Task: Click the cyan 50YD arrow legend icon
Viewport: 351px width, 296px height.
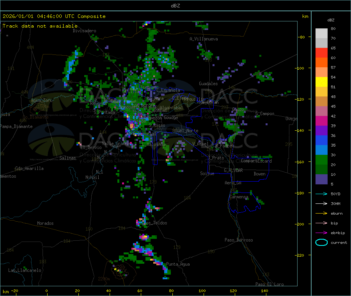Action: click(321, 194)
